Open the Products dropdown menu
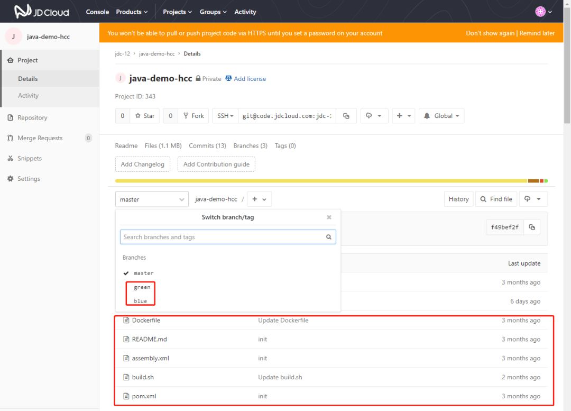This screenshot has width=571, height=411. [132, 12]
